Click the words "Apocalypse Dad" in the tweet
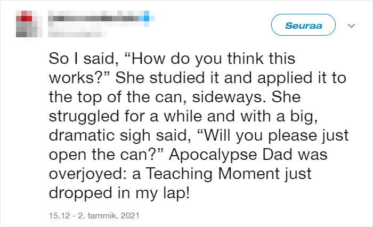Image resolution: width=373 pixels, height=227 pixels. pos(231,155)
